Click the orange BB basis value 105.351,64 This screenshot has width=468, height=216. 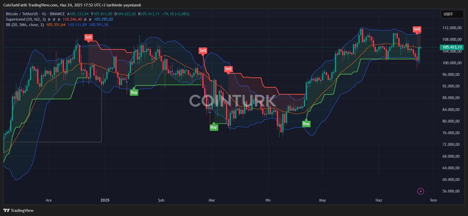tap(56, 25)
